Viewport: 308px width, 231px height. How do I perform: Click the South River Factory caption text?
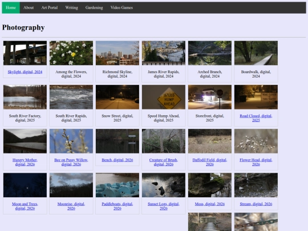click(25, 118)
